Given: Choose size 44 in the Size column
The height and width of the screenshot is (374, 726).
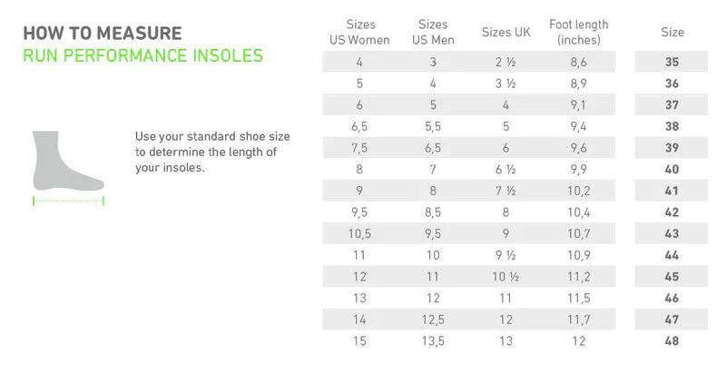Looking at the screenshot, I should pos(672,255).
